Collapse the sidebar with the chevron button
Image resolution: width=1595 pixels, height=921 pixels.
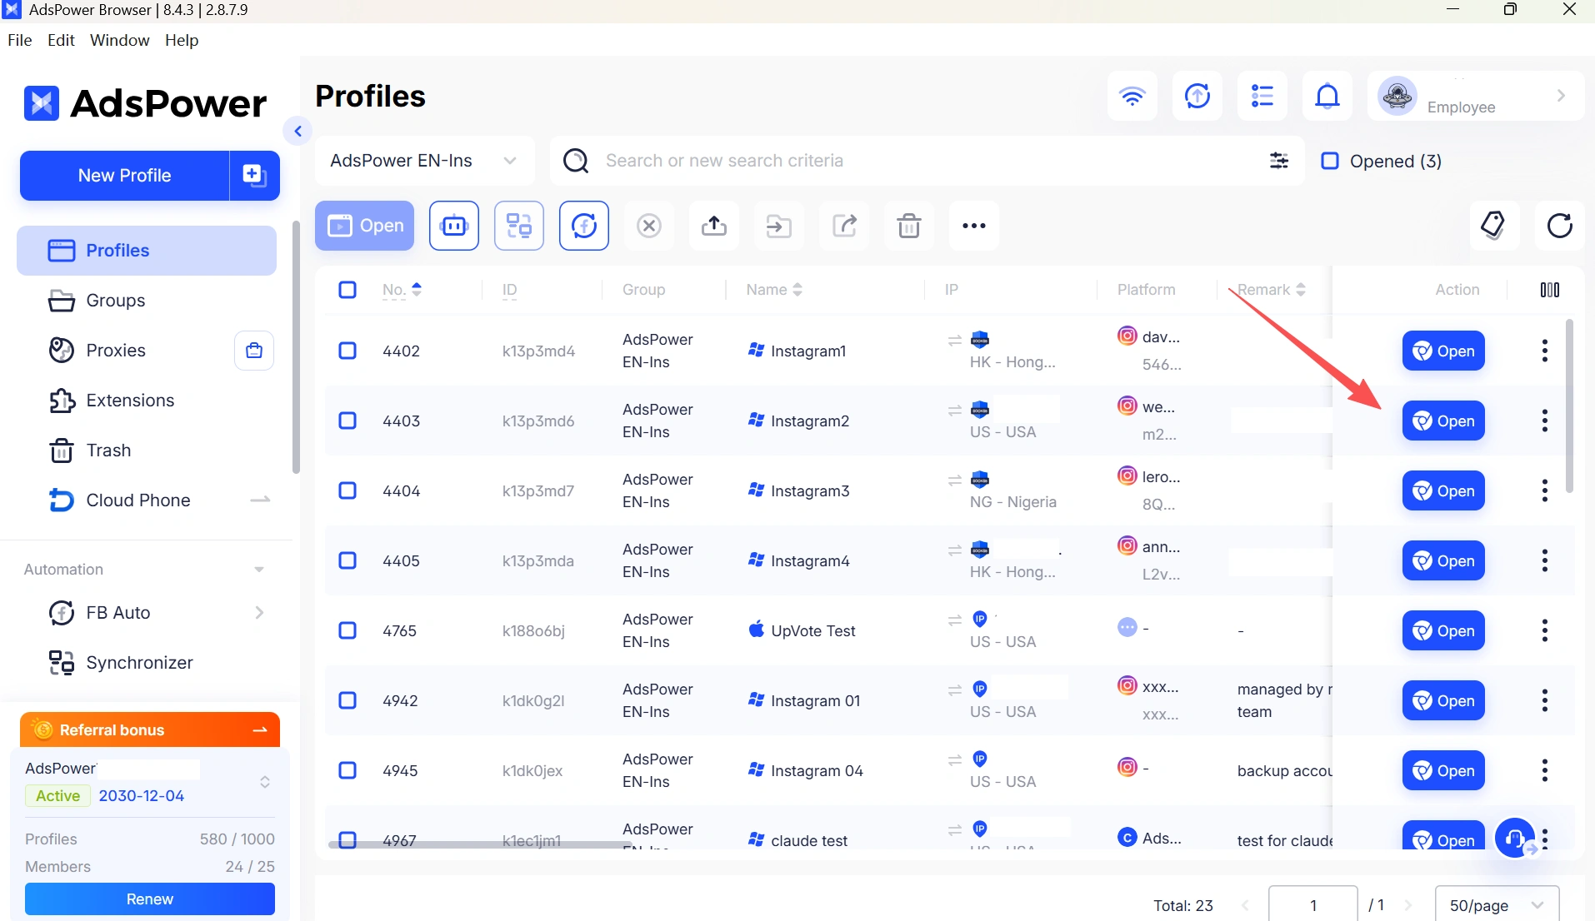click(x=297, y=131)
